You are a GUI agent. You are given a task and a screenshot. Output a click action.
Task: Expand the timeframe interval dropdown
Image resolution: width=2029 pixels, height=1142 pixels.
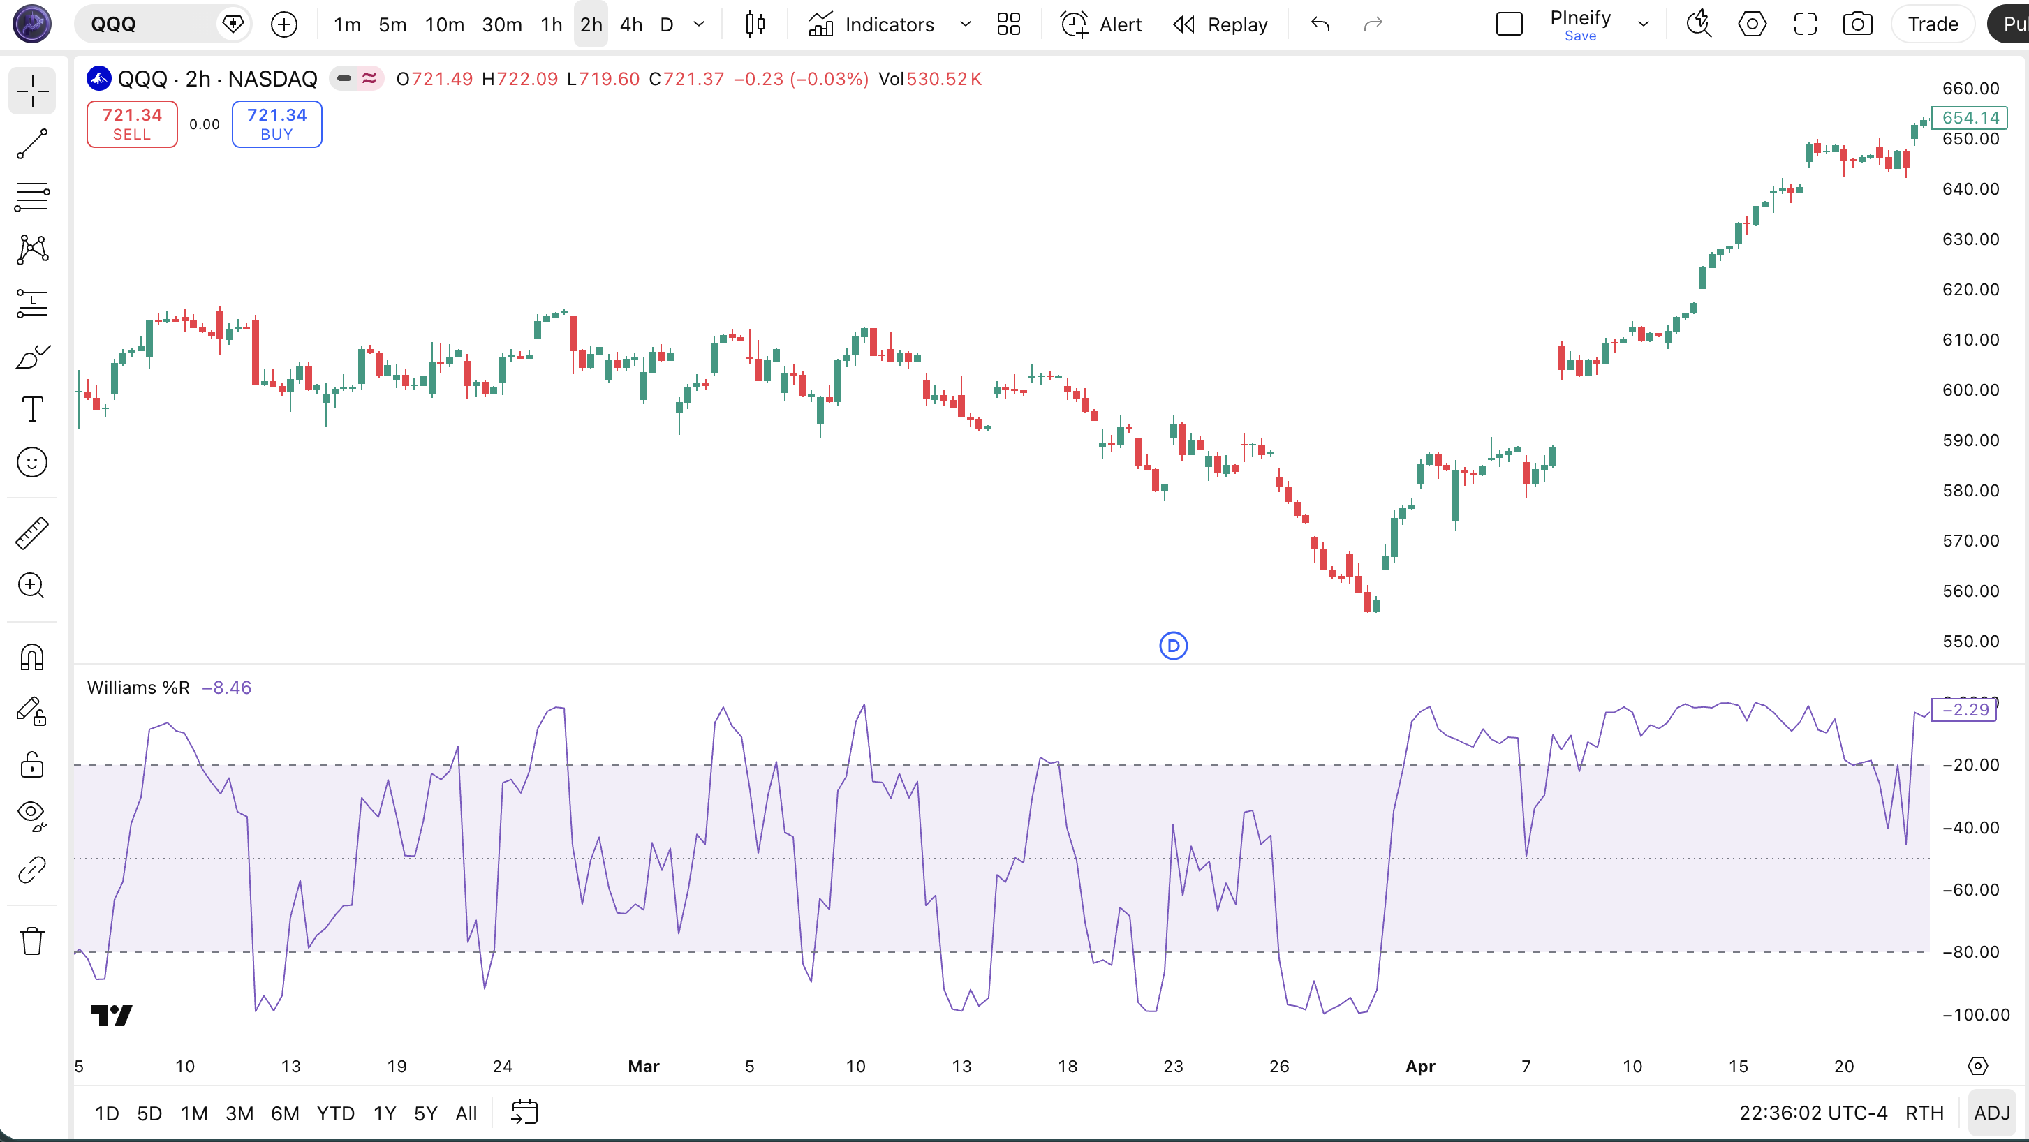click(x=699, y=24)
